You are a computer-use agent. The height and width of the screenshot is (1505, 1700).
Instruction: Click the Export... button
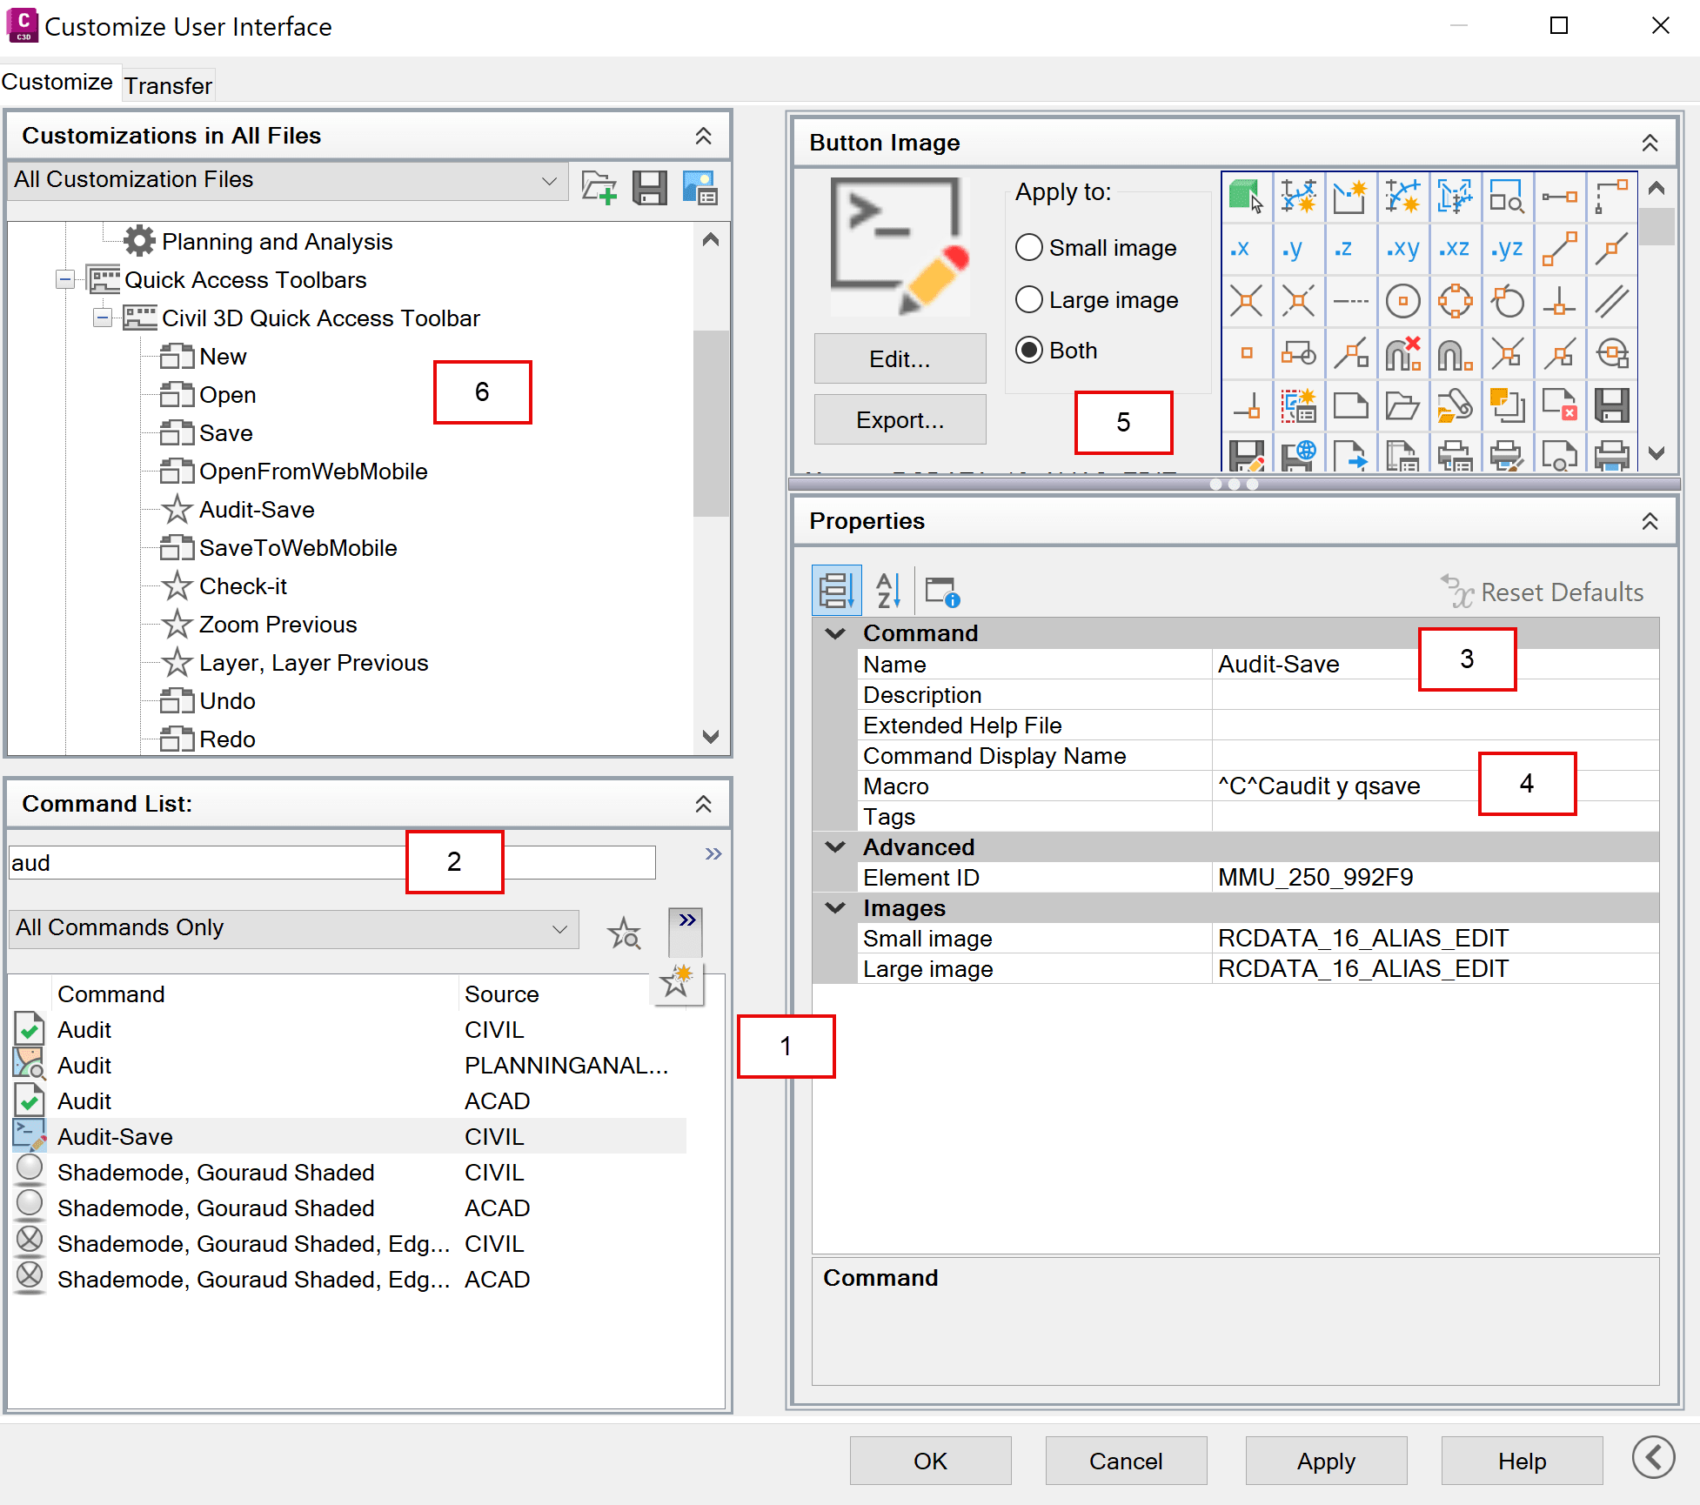(x=900, y=419)
